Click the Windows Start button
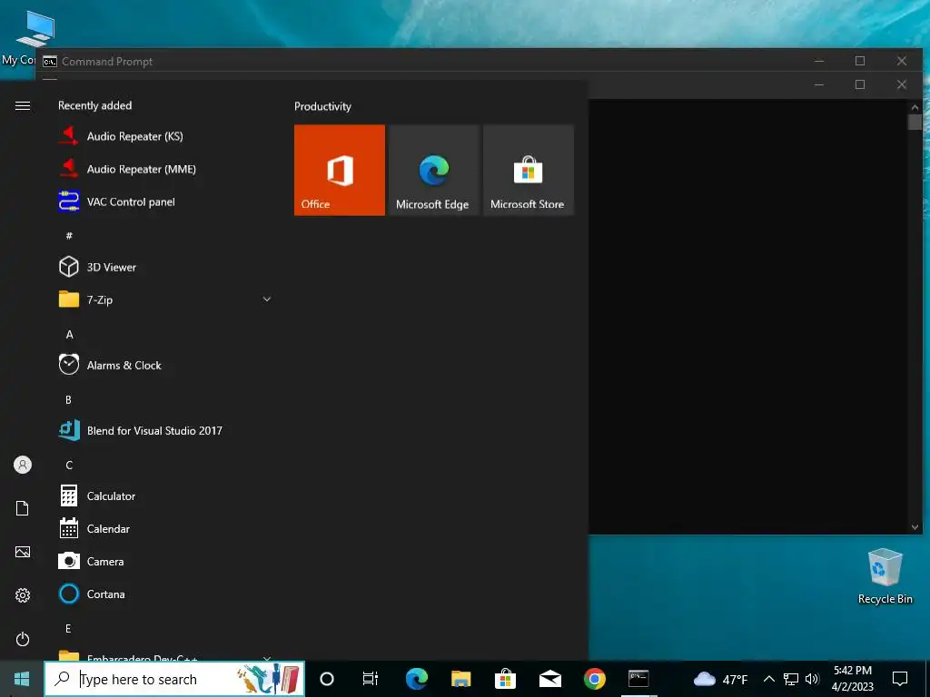 point(22,679)
